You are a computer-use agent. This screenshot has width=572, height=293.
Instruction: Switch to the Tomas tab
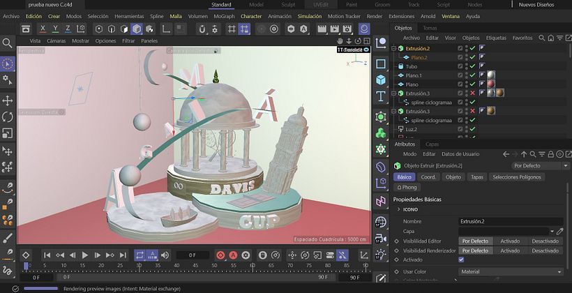[x=430, y=28]
